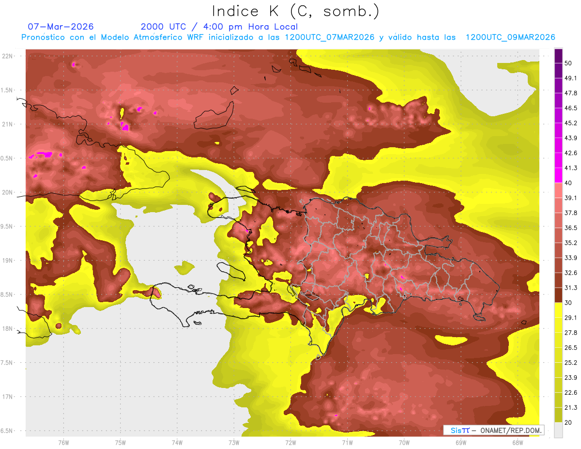The height and width of the screenshot is (449, 581).
Task: Click the '29.1' color scale value
Action: coord(570,318)
